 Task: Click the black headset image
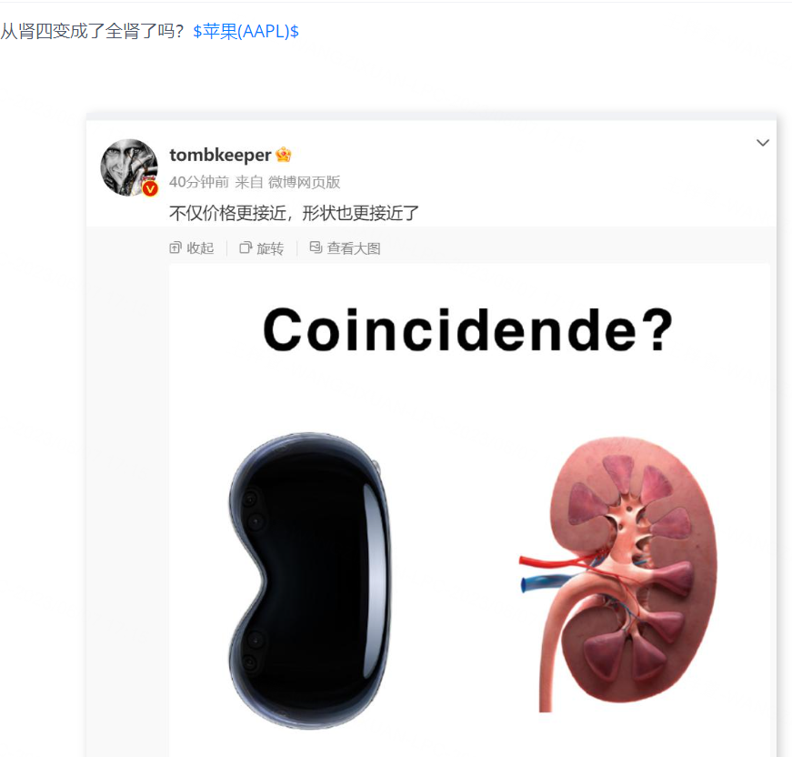point(310,580)
